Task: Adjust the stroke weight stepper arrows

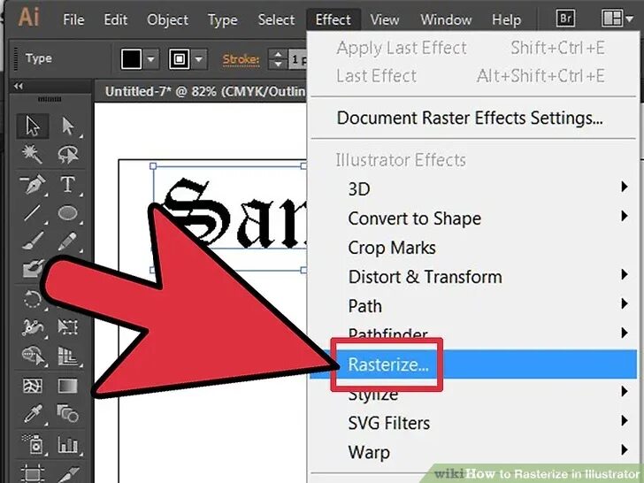Action: coord(278,59)
